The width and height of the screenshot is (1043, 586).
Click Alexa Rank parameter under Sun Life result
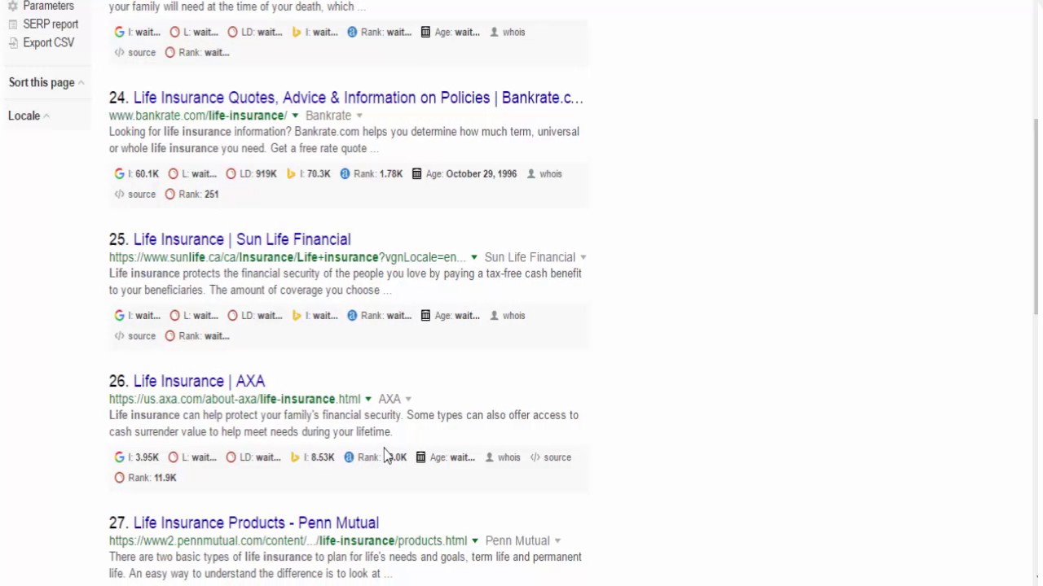pos(380,315)
